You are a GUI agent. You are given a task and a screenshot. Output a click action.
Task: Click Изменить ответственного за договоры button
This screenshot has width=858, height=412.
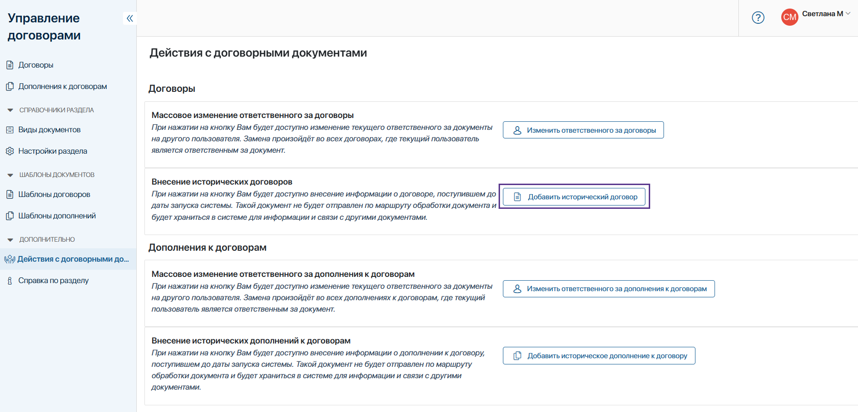[583, 130]
